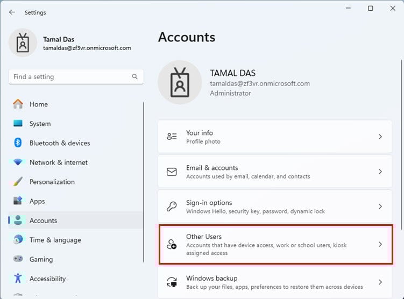Viewport: 404px width, 299px height.
Task: Expand Email & accounts chevron arrow
Action: [380, 172]
